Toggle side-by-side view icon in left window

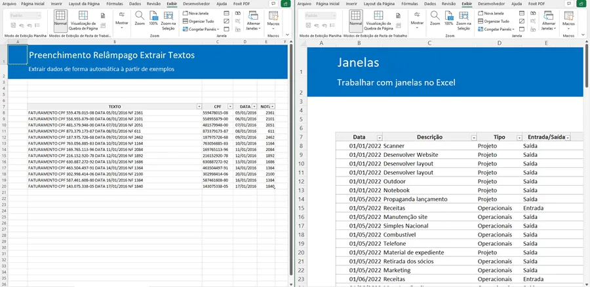click(x=238, y=13)
